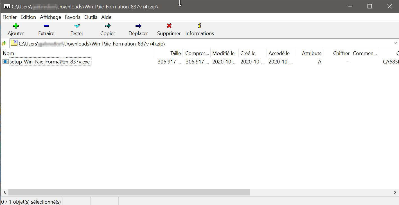Image resolution: width=399 pixels, height=205 pixels.
Task: Open the Favoris menu
Action: 73,17
